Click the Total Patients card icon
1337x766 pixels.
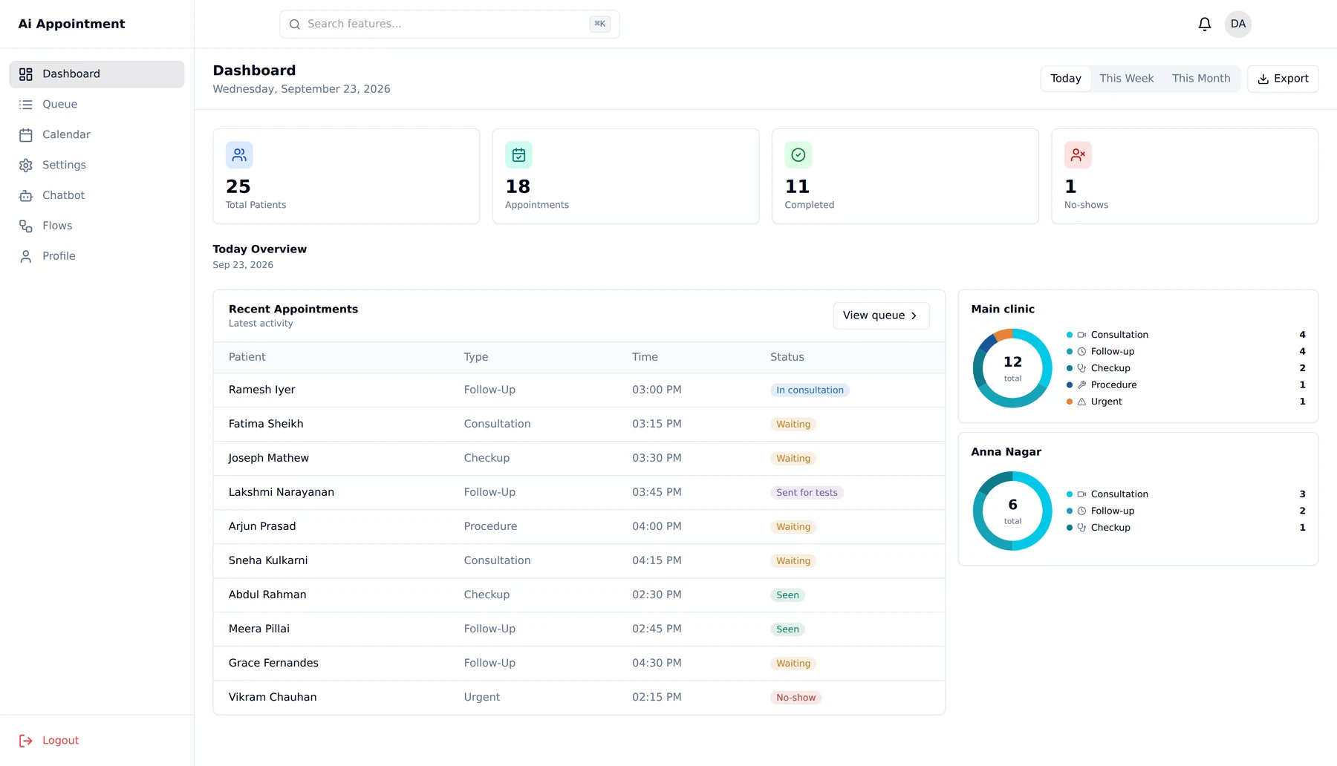coord(239,155)
